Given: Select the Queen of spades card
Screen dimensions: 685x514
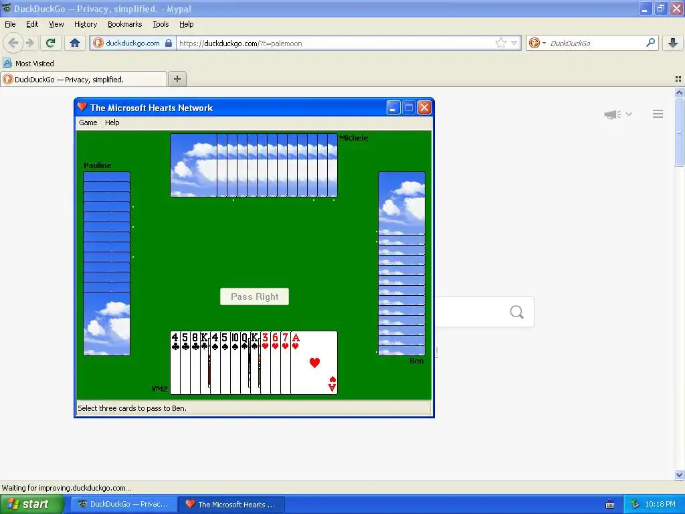Looking at the screenshot, I should pyautogui.click(x=245, y=363).
